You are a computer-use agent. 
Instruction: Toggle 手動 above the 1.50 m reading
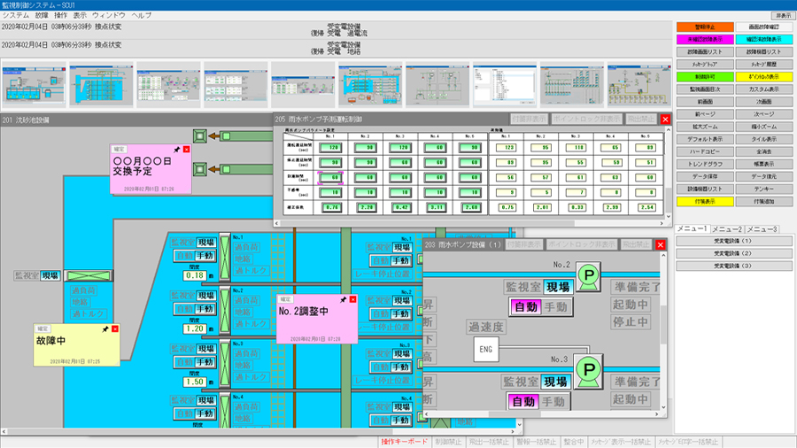pyautogui.click(x=205, y=362)
